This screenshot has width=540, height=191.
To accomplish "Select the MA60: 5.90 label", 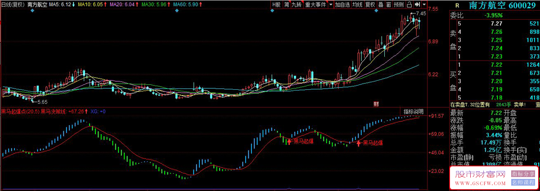I will (x=186, y=4).
